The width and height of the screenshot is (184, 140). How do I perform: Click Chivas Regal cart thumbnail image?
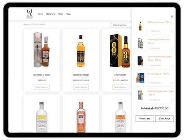click(x=140, y=78)
